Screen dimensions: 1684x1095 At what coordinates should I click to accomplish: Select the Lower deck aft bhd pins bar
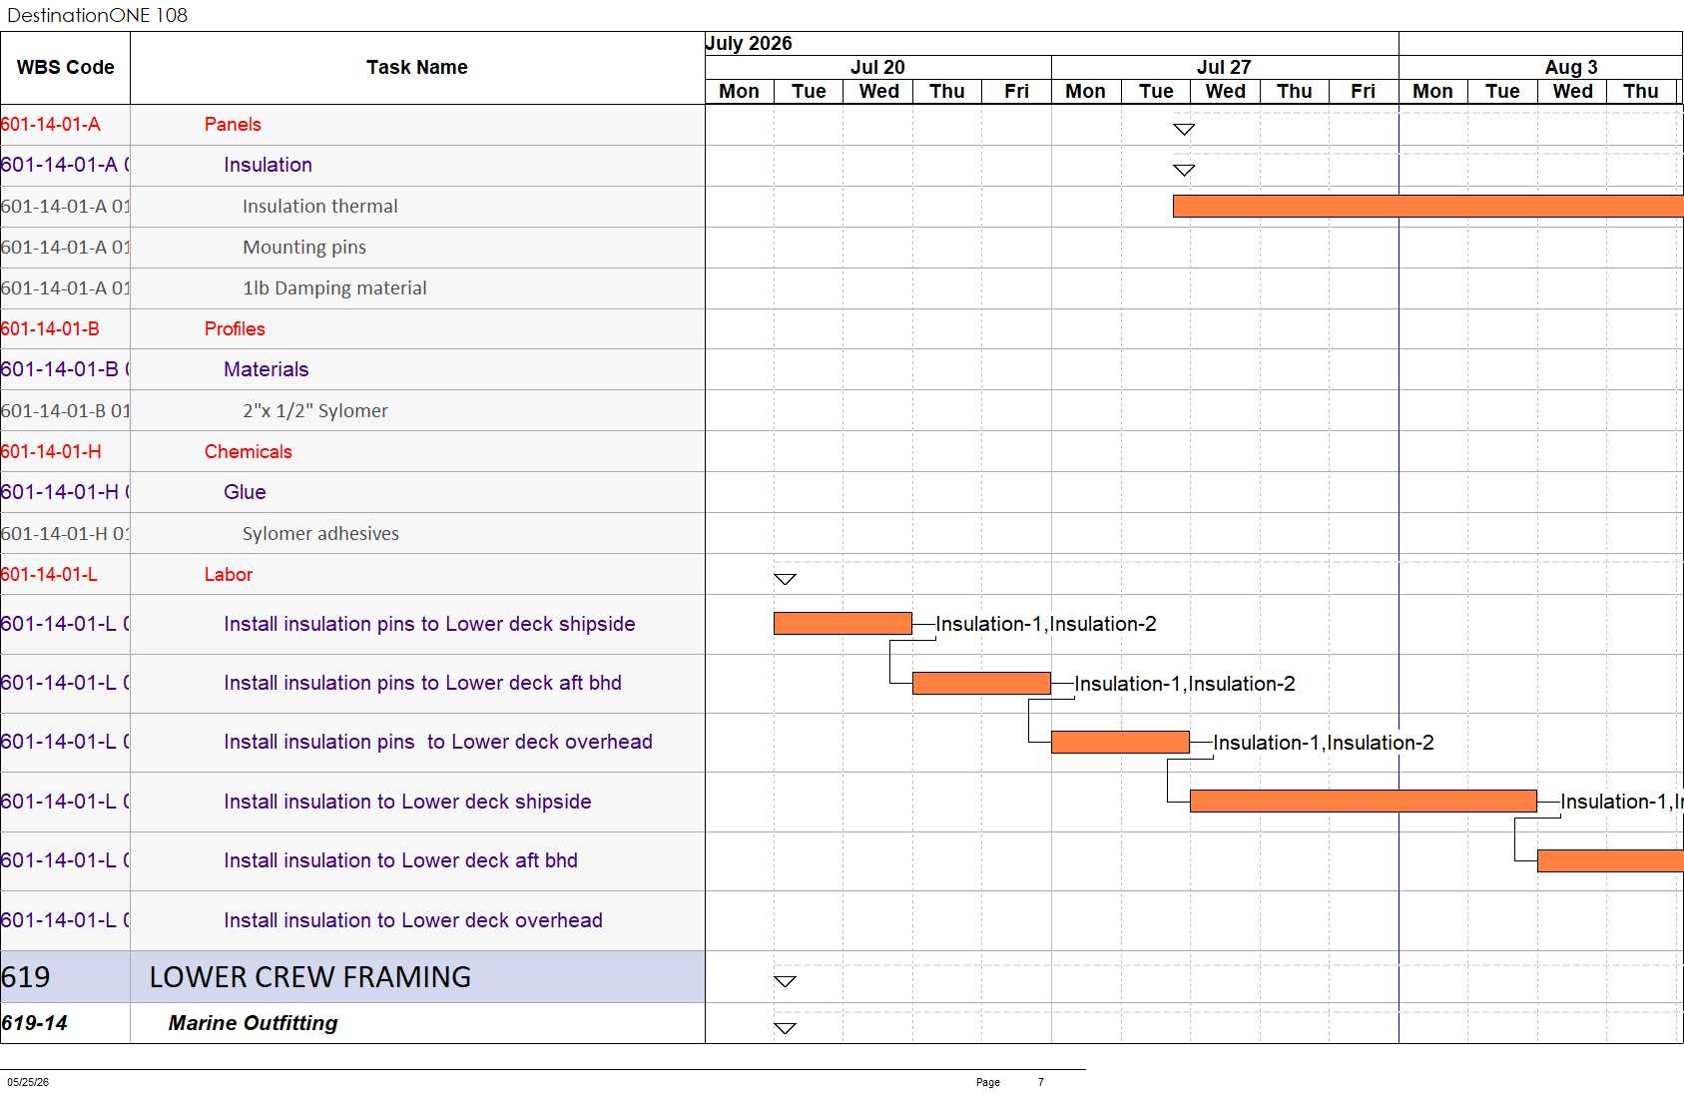click(981, 683)
